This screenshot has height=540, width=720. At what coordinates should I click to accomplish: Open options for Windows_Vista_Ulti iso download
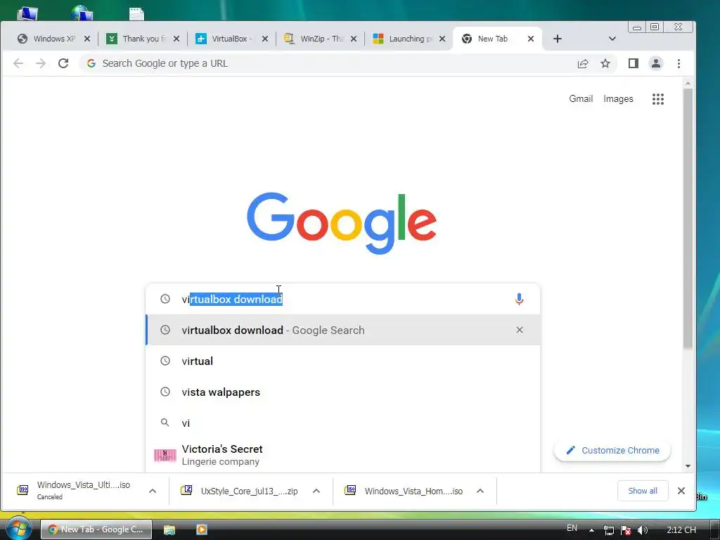[x=153, y=491]
